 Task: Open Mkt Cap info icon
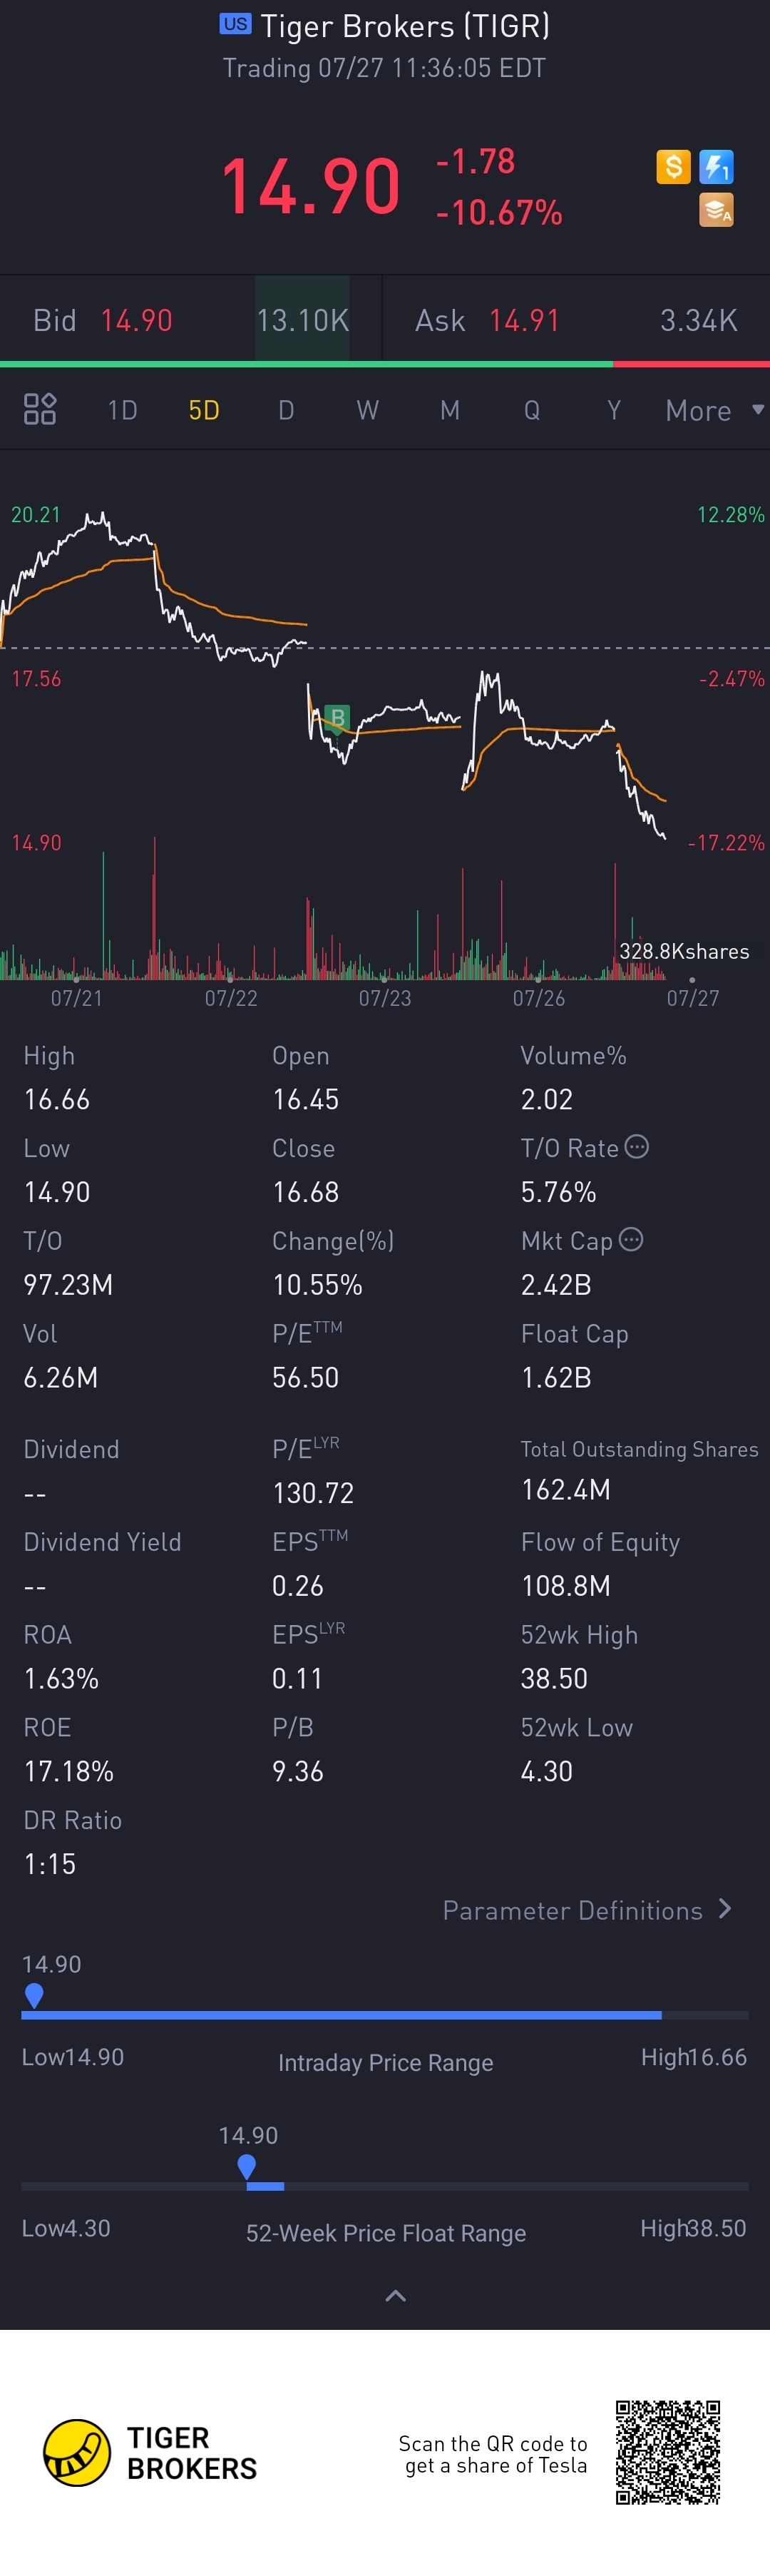coord(631,1240)
